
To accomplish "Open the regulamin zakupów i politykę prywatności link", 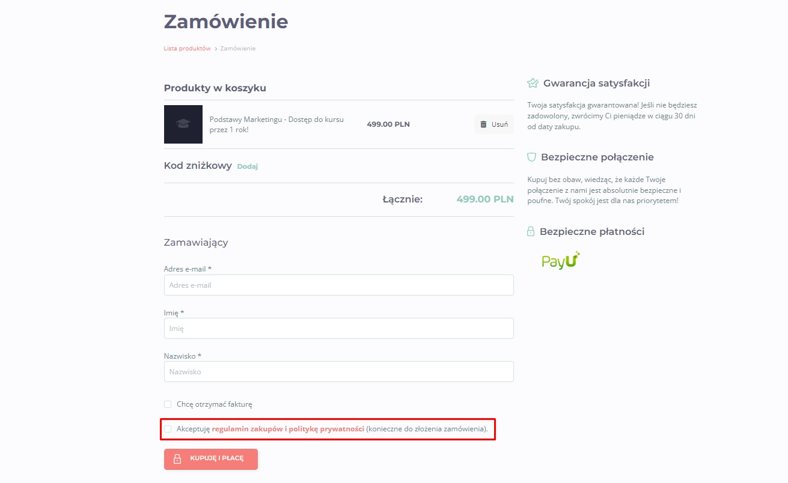I will [288, 429].
